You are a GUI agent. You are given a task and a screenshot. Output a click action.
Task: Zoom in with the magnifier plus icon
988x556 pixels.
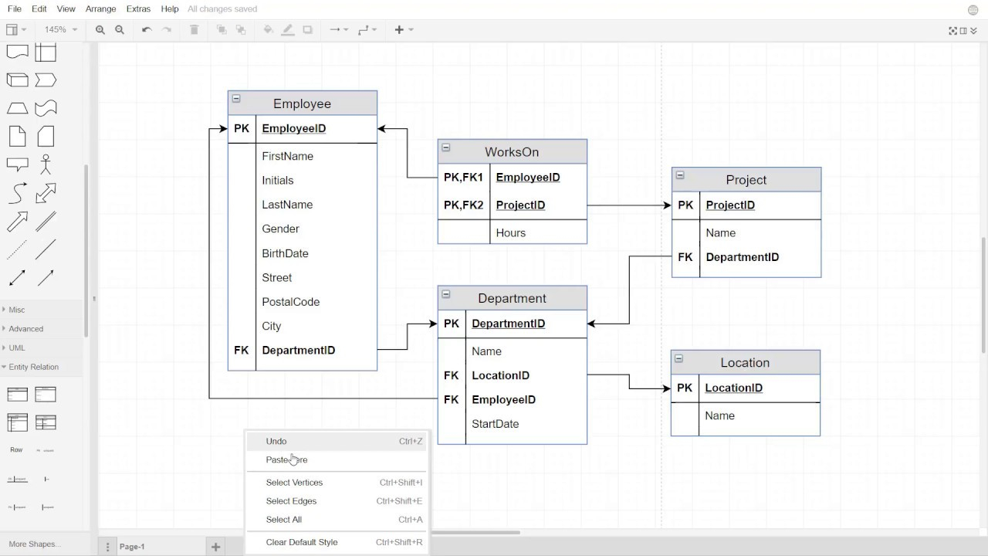[100, 30]
